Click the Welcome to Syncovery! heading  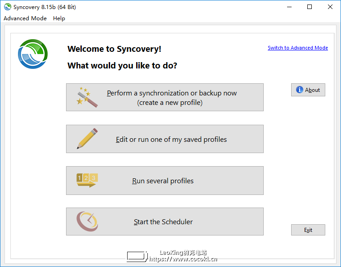pyautogui.click(x=115, y=49)
